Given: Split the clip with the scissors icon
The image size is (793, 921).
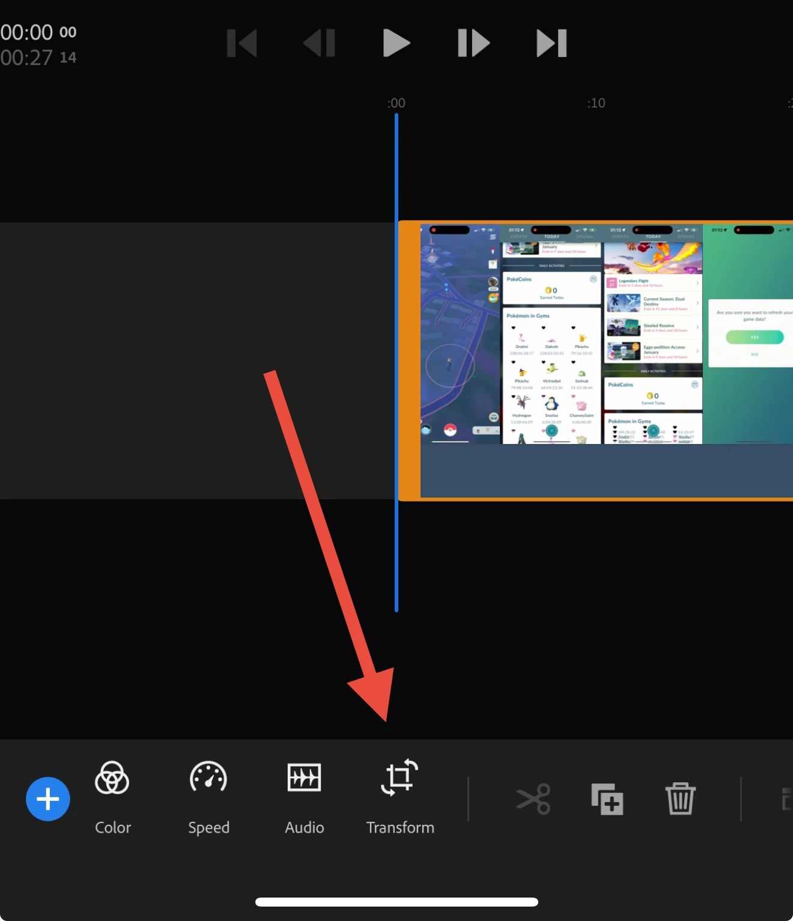Looking at the screenshot, I should (x=533, y=799).
